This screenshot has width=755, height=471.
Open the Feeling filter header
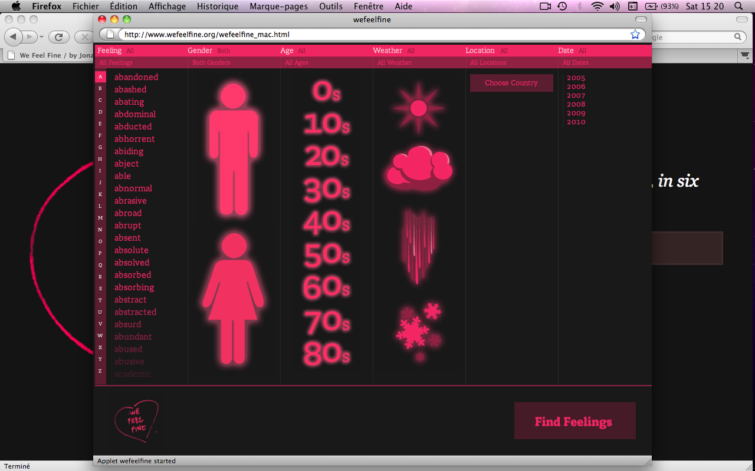(x=109, y=51)
